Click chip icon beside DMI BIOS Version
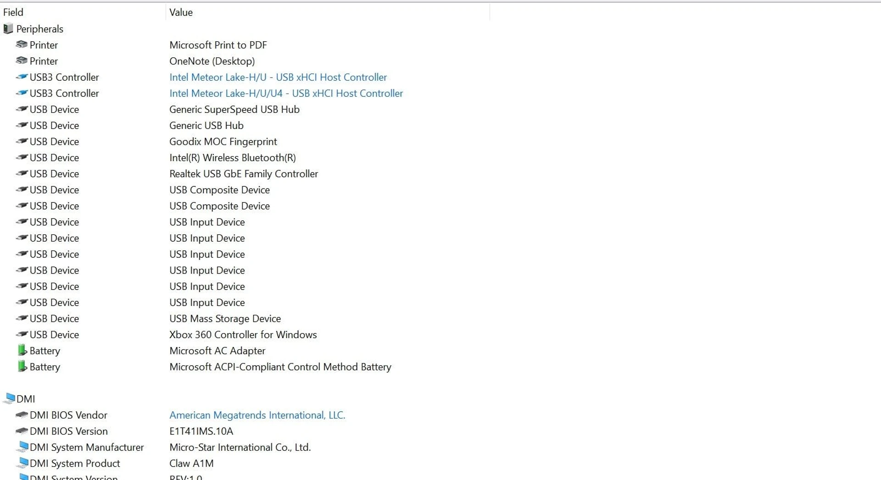881x480 pixels. [22, 431]
